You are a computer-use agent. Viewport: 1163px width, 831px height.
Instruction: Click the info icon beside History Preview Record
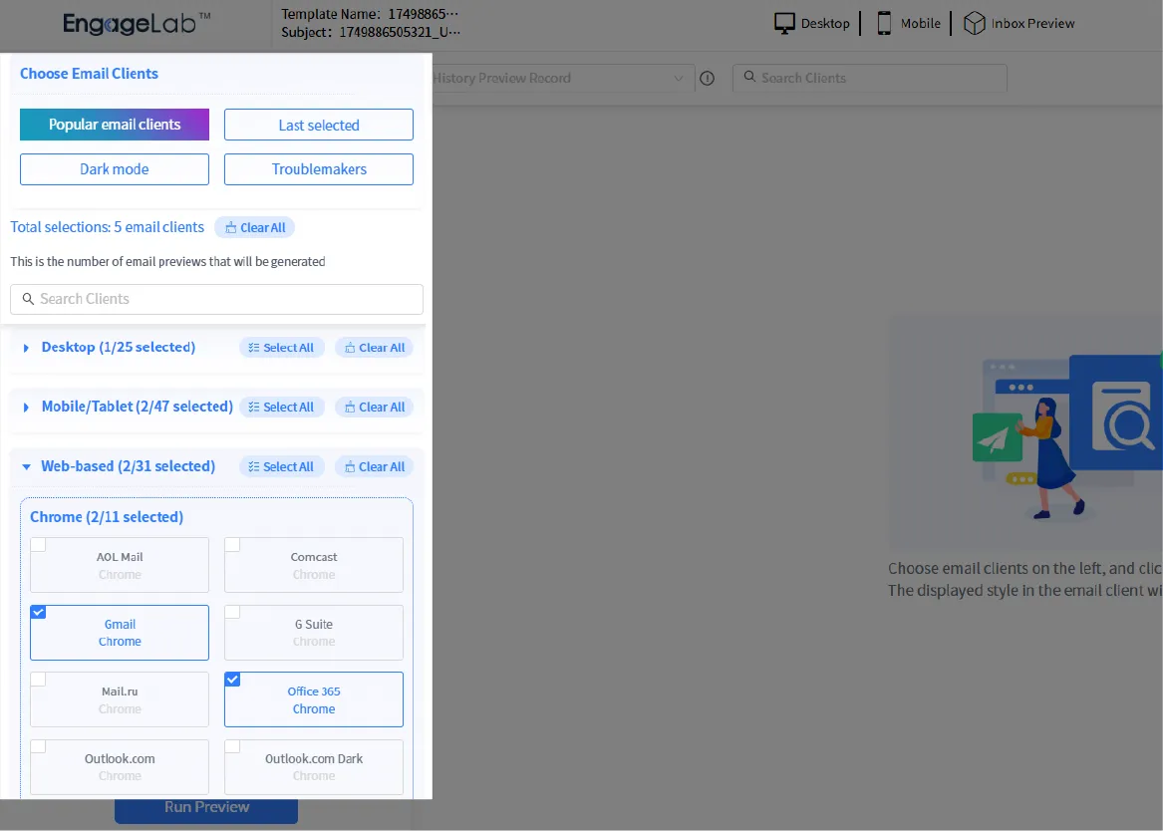[x=708, y=78]
